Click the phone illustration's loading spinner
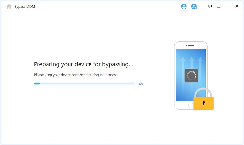 click(x=191, y=75)
